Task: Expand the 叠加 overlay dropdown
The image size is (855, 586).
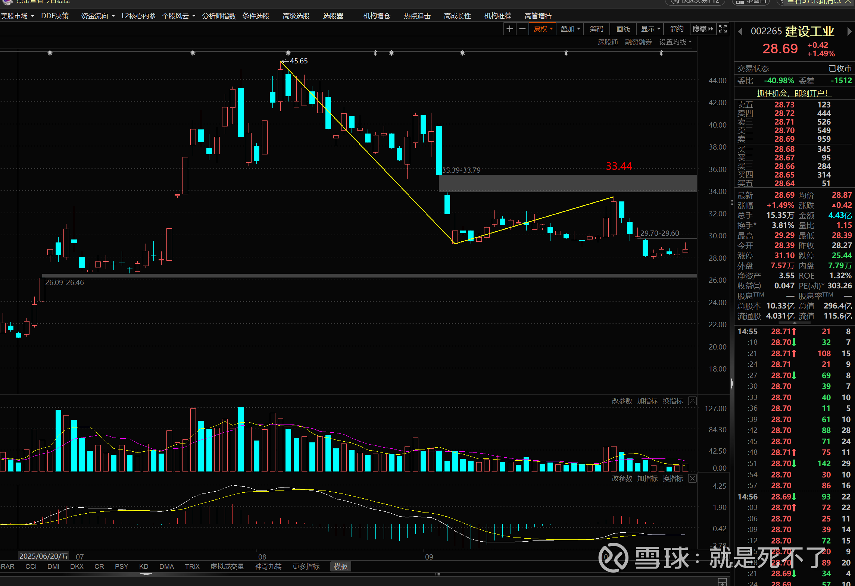Action: (x=570, y=29)
